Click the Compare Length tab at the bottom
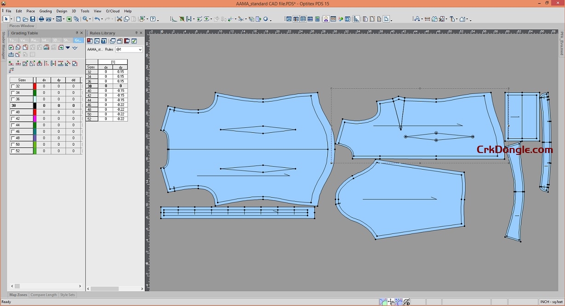Screen dimensions: 565x306 coord(44,295)
